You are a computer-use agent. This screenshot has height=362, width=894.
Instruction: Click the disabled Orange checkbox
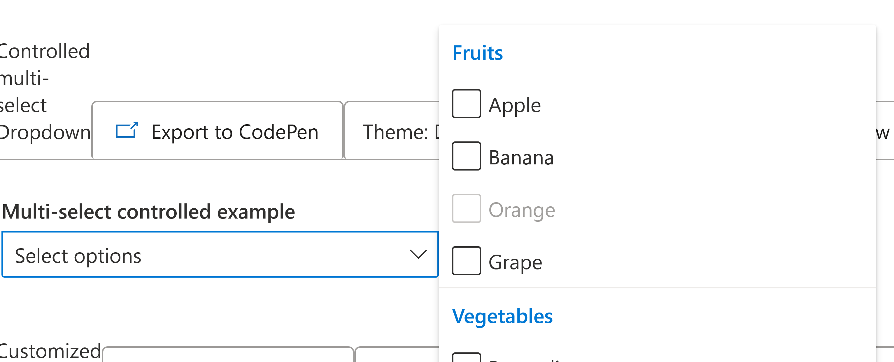click(x=466, y=209)
